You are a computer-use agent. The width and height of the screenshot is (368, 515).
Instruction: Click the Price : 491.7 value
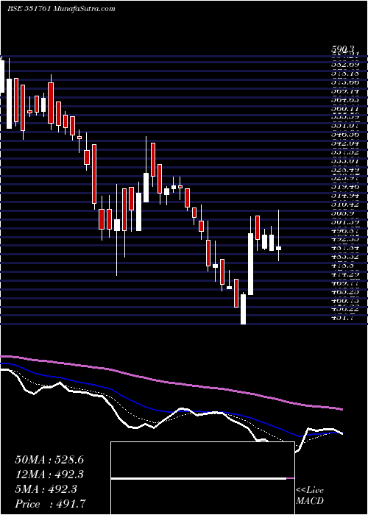click(52, 504)
